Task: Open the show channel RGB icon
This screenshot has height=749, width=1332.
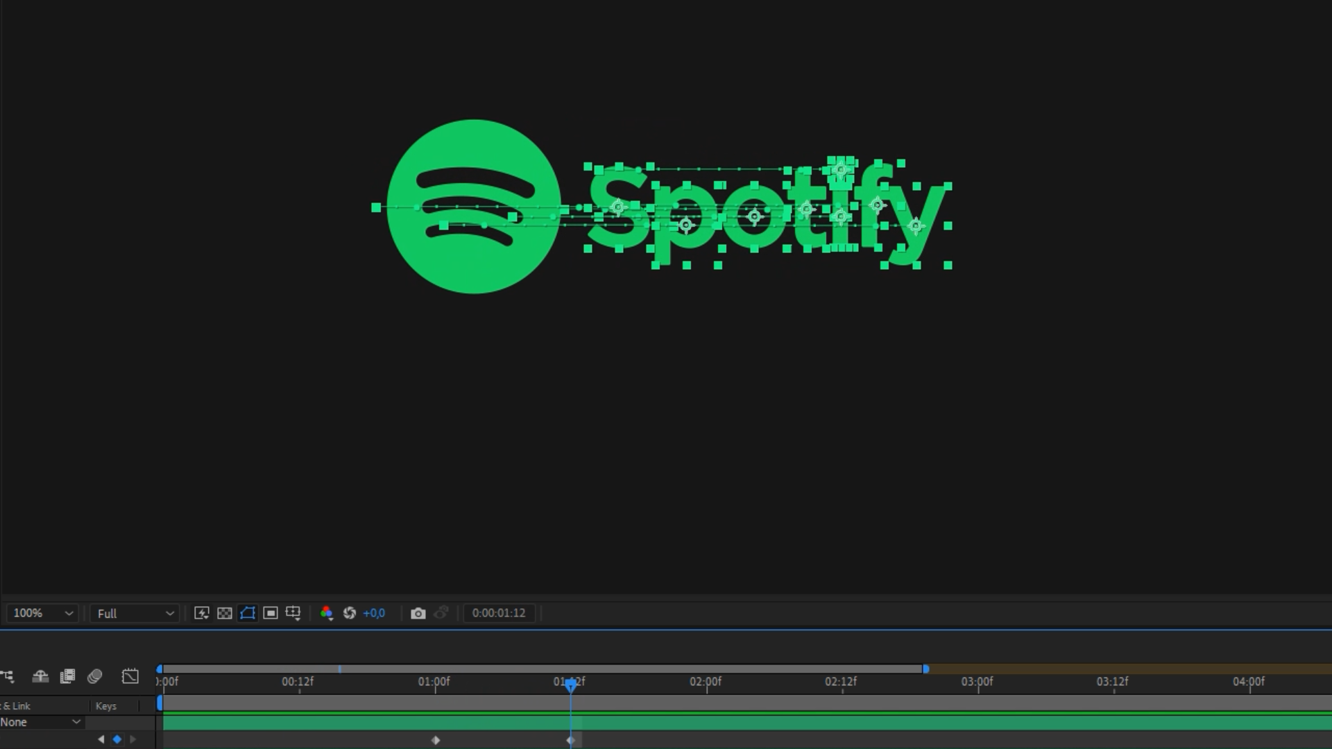Action: (x=326, y=613)
